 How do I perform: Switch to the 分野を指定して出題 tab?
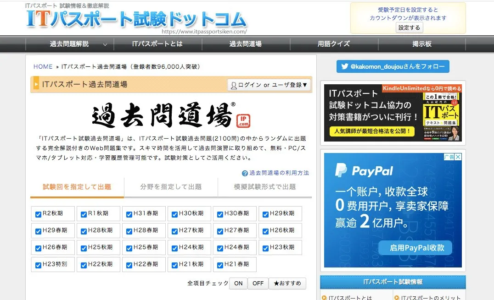point(171,187)
